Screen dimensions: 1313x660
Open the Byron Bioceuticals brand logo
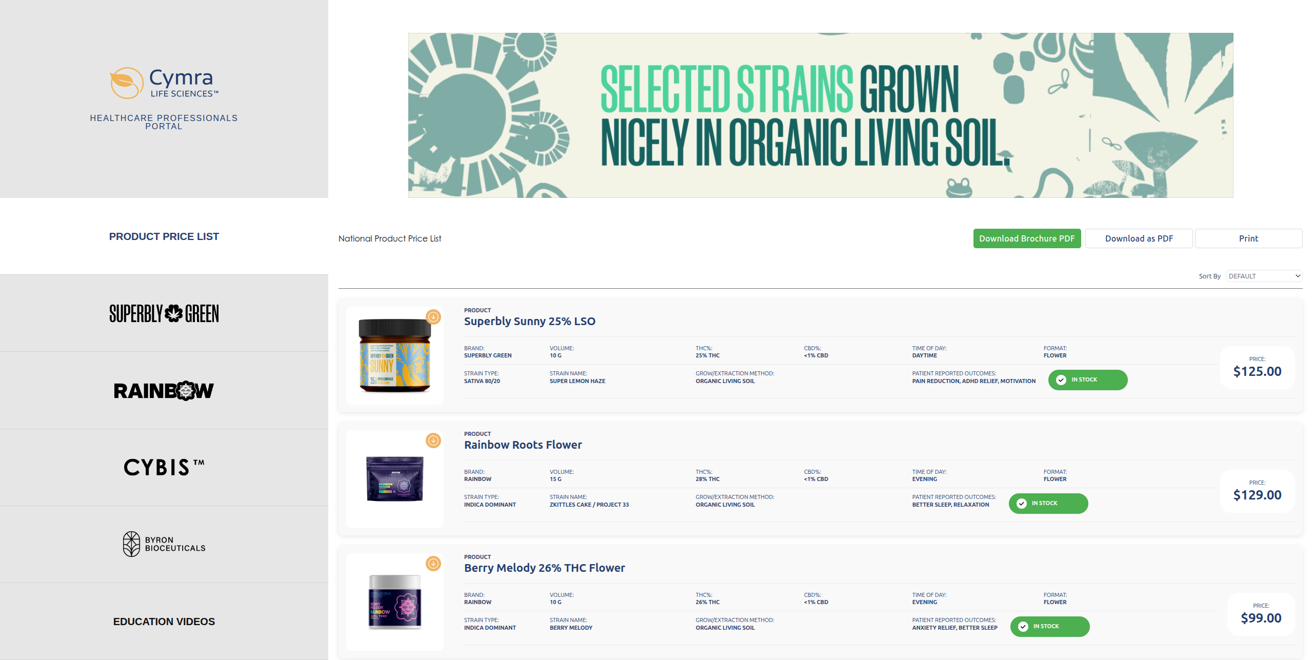point(164,544)
